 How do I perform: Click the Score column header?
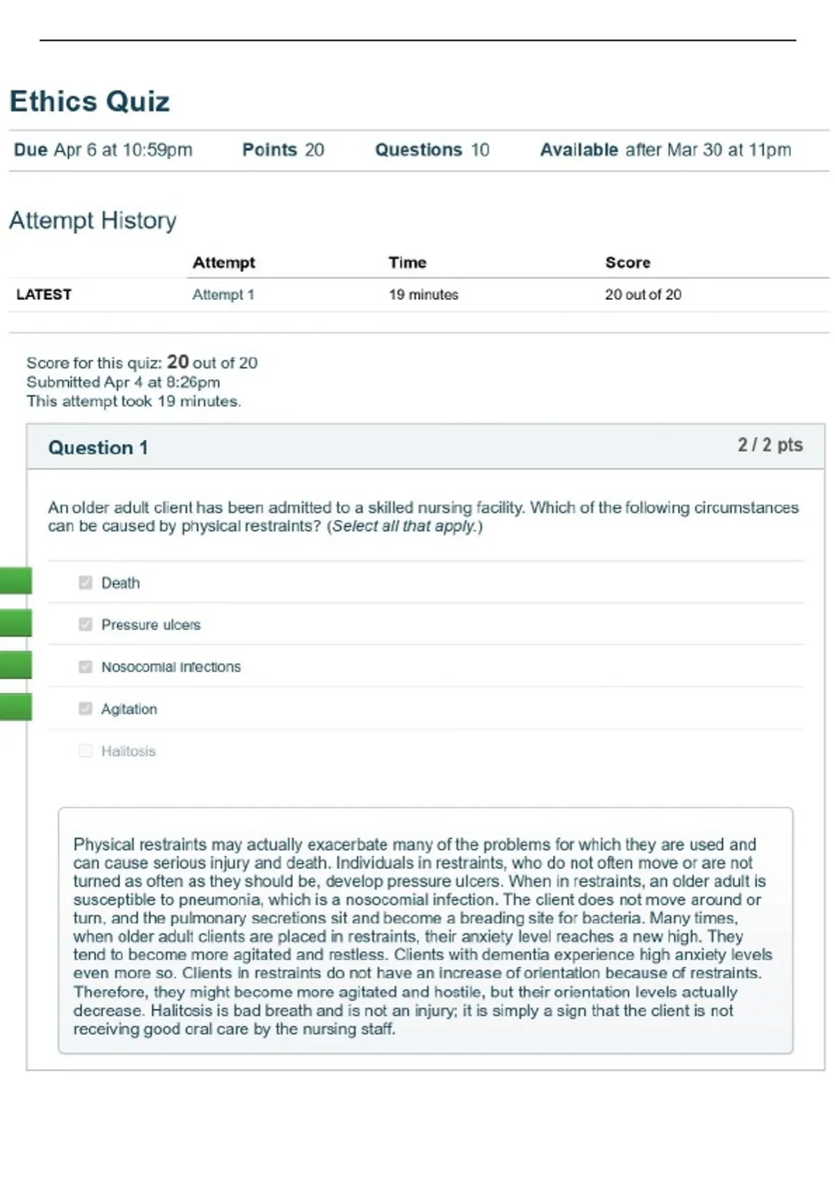coord(628,262)
